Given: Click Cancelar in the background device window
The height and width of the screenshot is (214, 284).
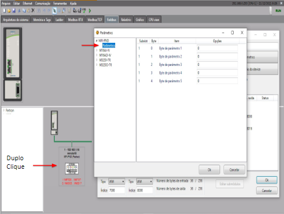Looking at the screenshot, I should point(267,191).
